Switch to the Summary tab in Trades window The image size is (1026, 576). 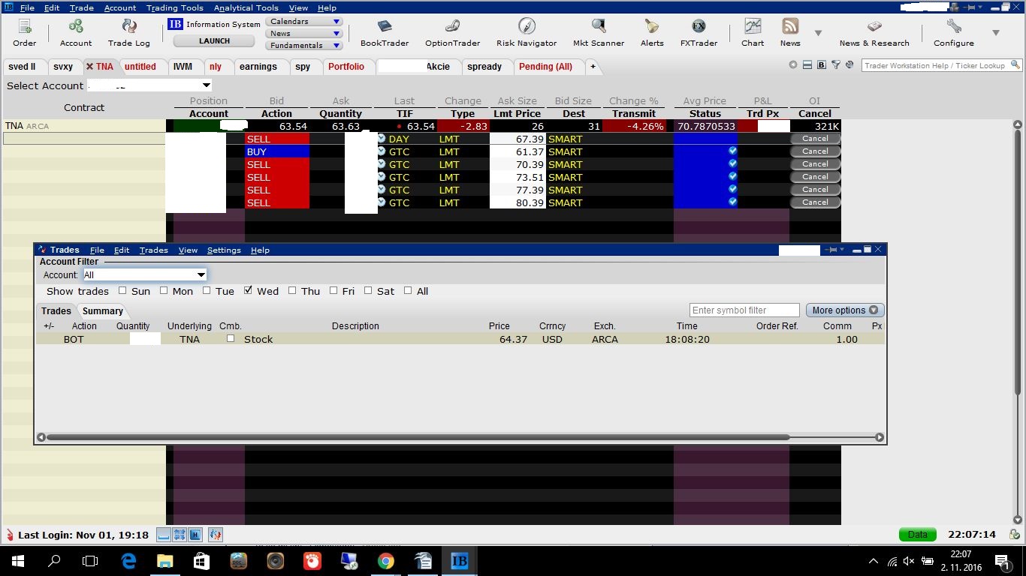pyautogui.click(x=103, y=310)
